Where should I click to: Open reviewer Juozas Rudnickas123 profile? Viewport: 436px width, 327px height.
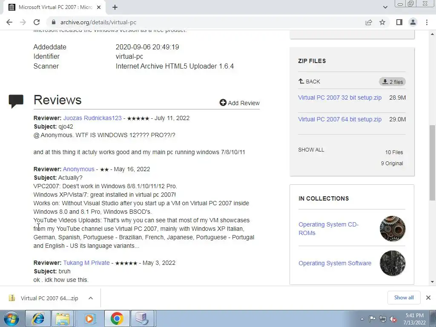pos(92,118)
